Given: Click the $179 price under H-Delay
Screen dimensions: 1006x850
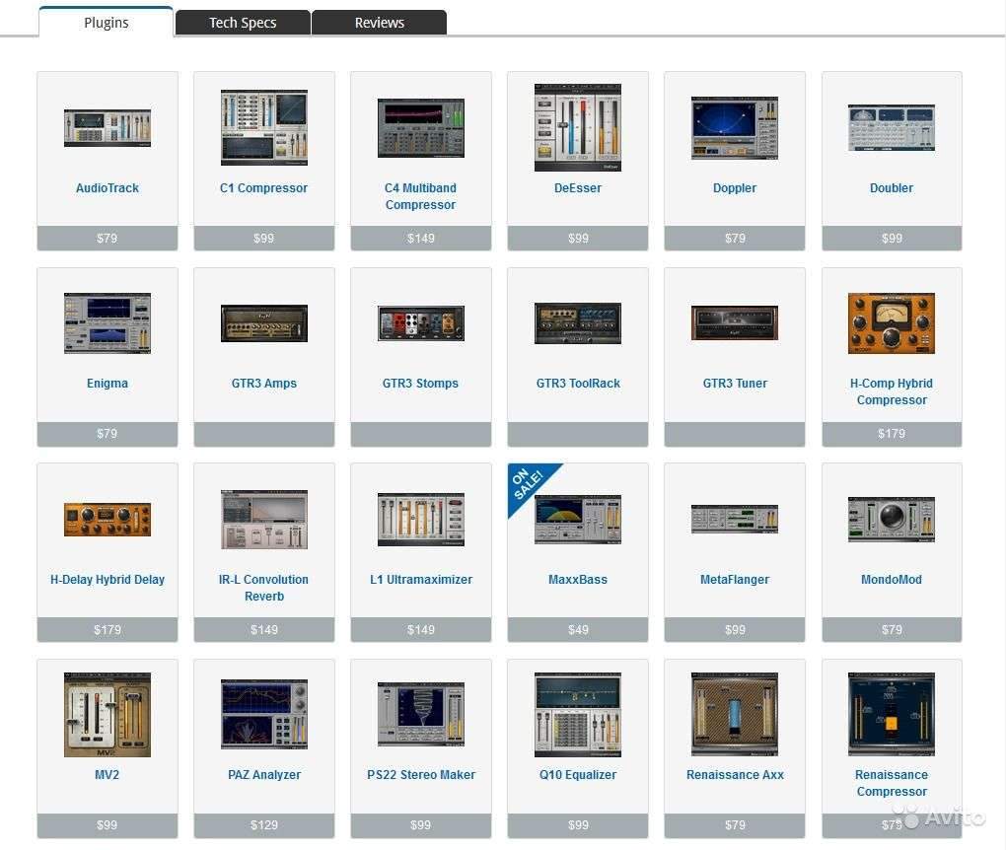Looking at the screenshot, I should (x=108, y=629).
